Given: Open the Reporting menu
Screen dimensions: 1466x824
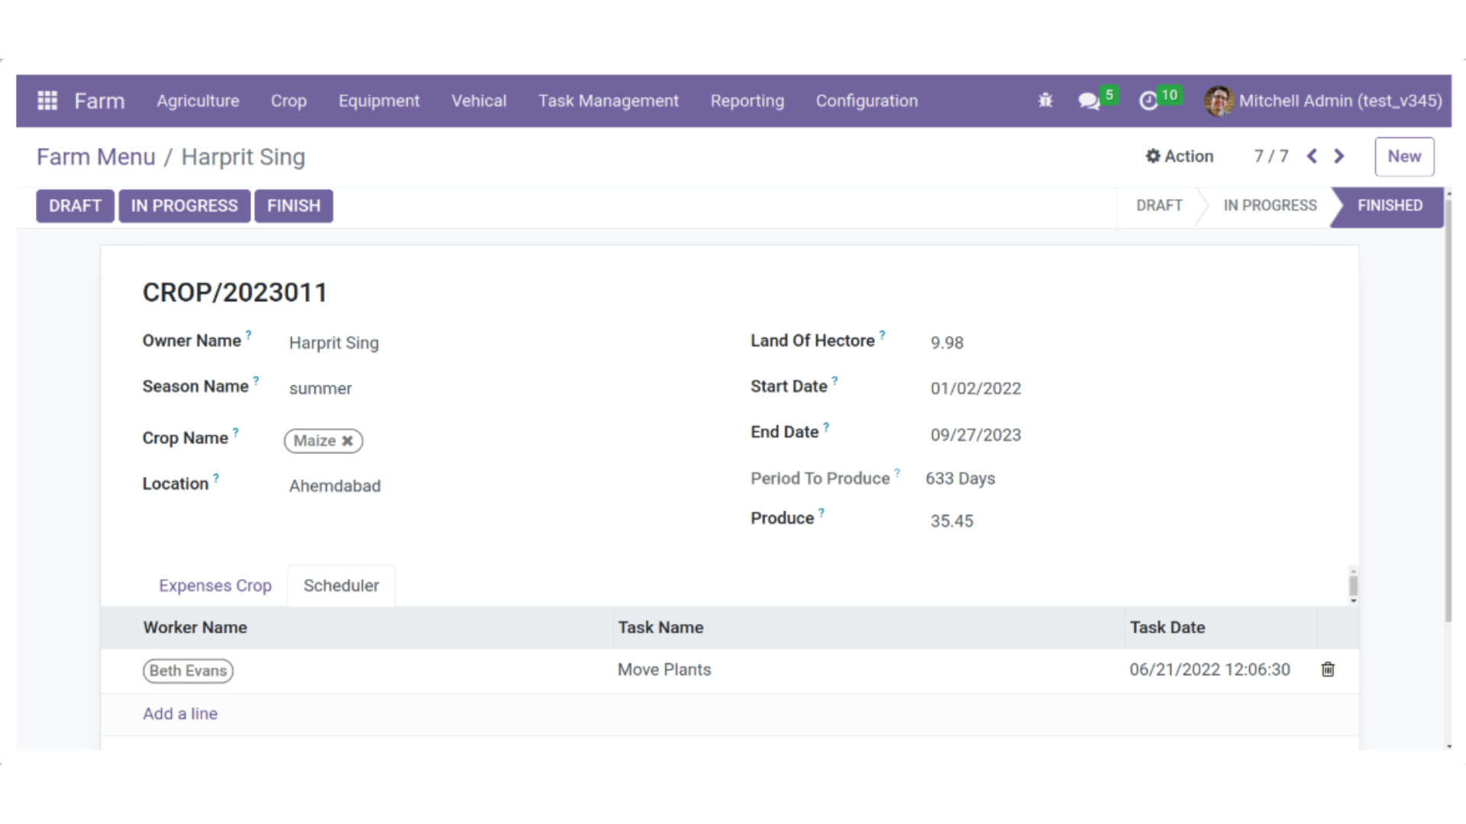Looking at the screenshot, I should [x=747, y=101].
